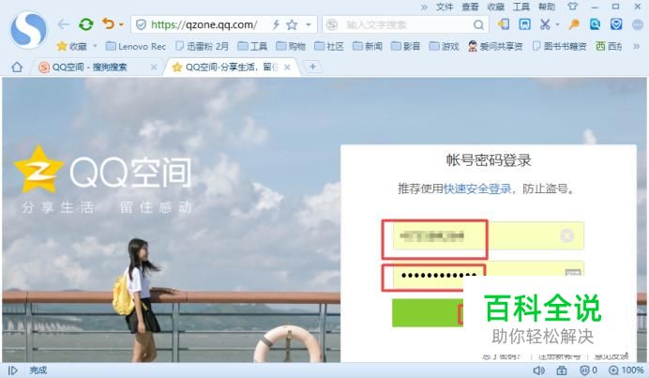Click the shirt skin-change icon
649x378 pixels.
point(572,7)
